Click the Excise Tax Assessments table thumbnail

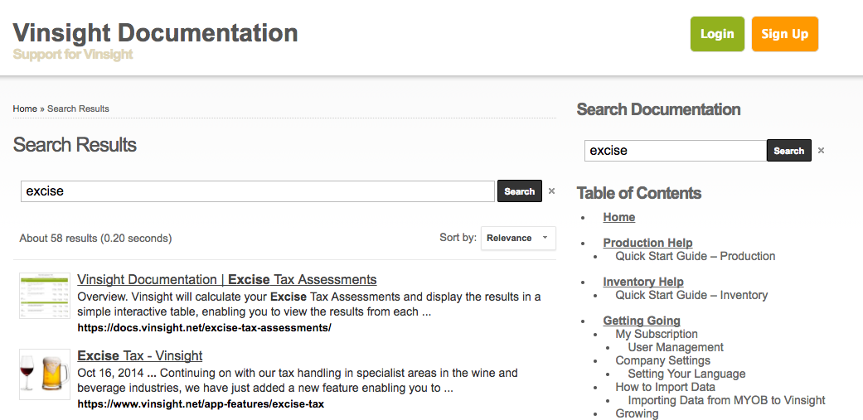45,296
